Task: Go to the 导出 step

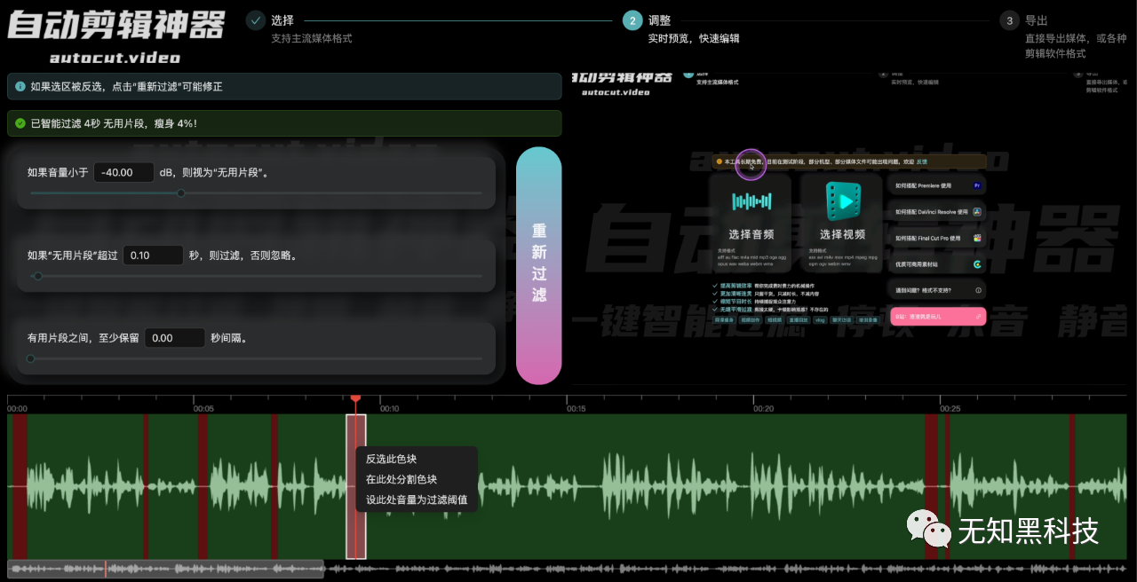Action: 1037,20
